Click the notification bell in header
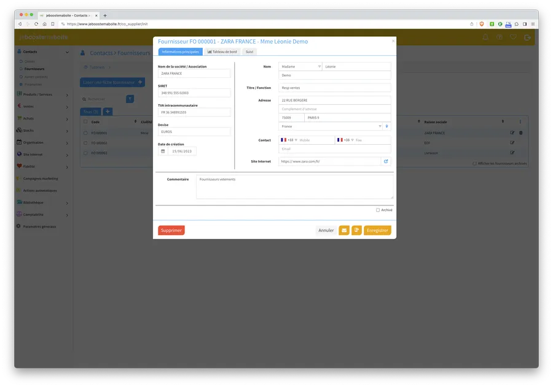 tap(485, 37)
